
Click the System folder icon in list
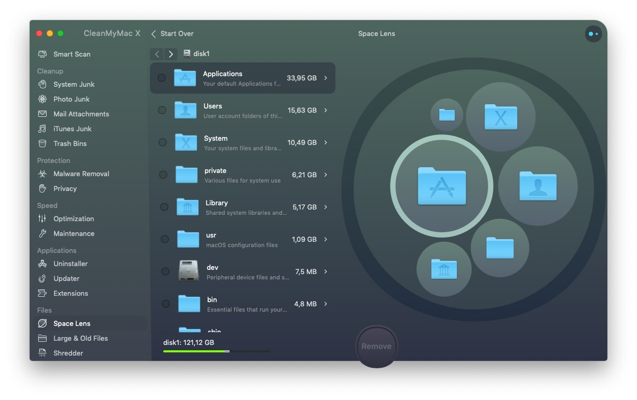(x=186, y=142)
